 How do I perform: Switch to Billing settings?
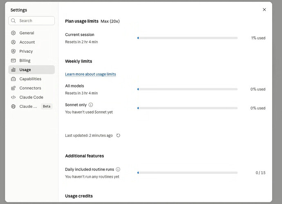coord(31,61)
